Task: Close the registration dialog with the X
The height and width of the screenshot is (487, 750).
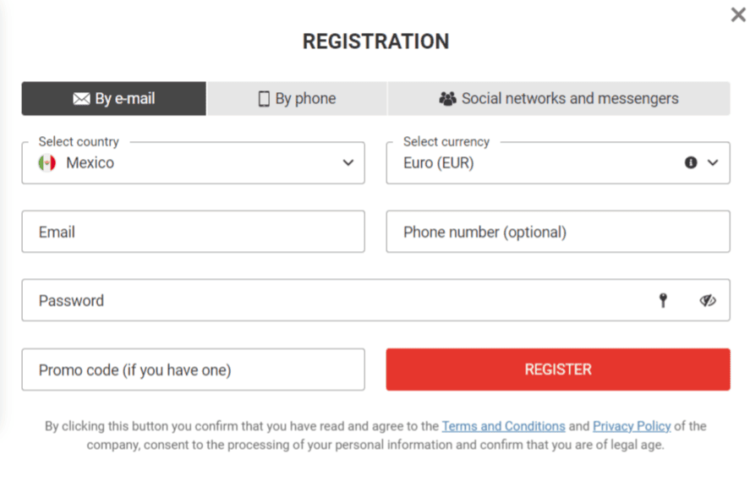Action: tap(738, 15)
